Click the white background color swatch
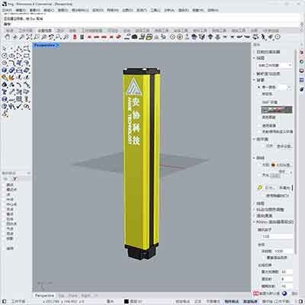 [283, 87]
